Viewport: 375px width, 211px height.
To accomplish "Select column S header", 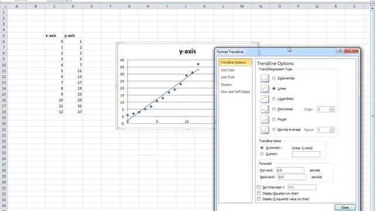I will pos(354,6).
